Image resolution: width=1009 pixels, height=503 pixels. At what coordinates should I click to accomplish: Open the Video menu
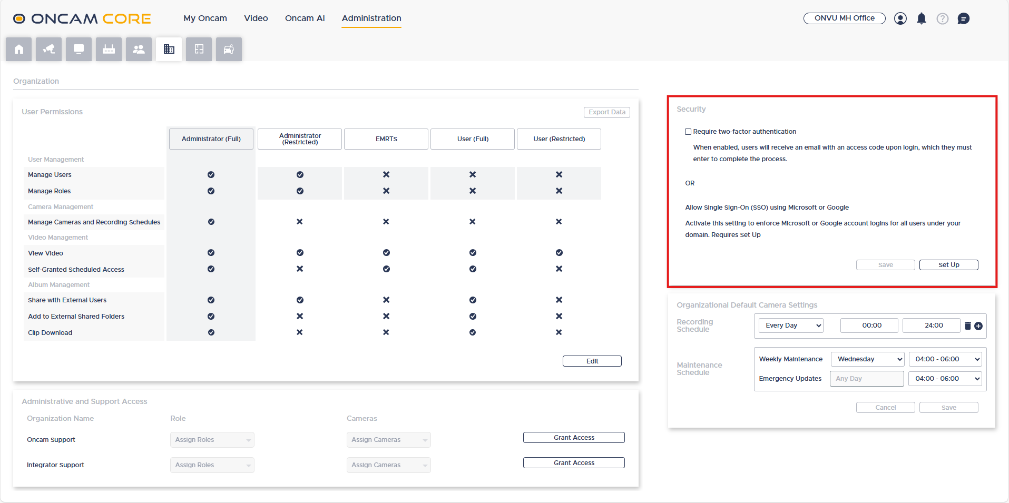(256, 18)
